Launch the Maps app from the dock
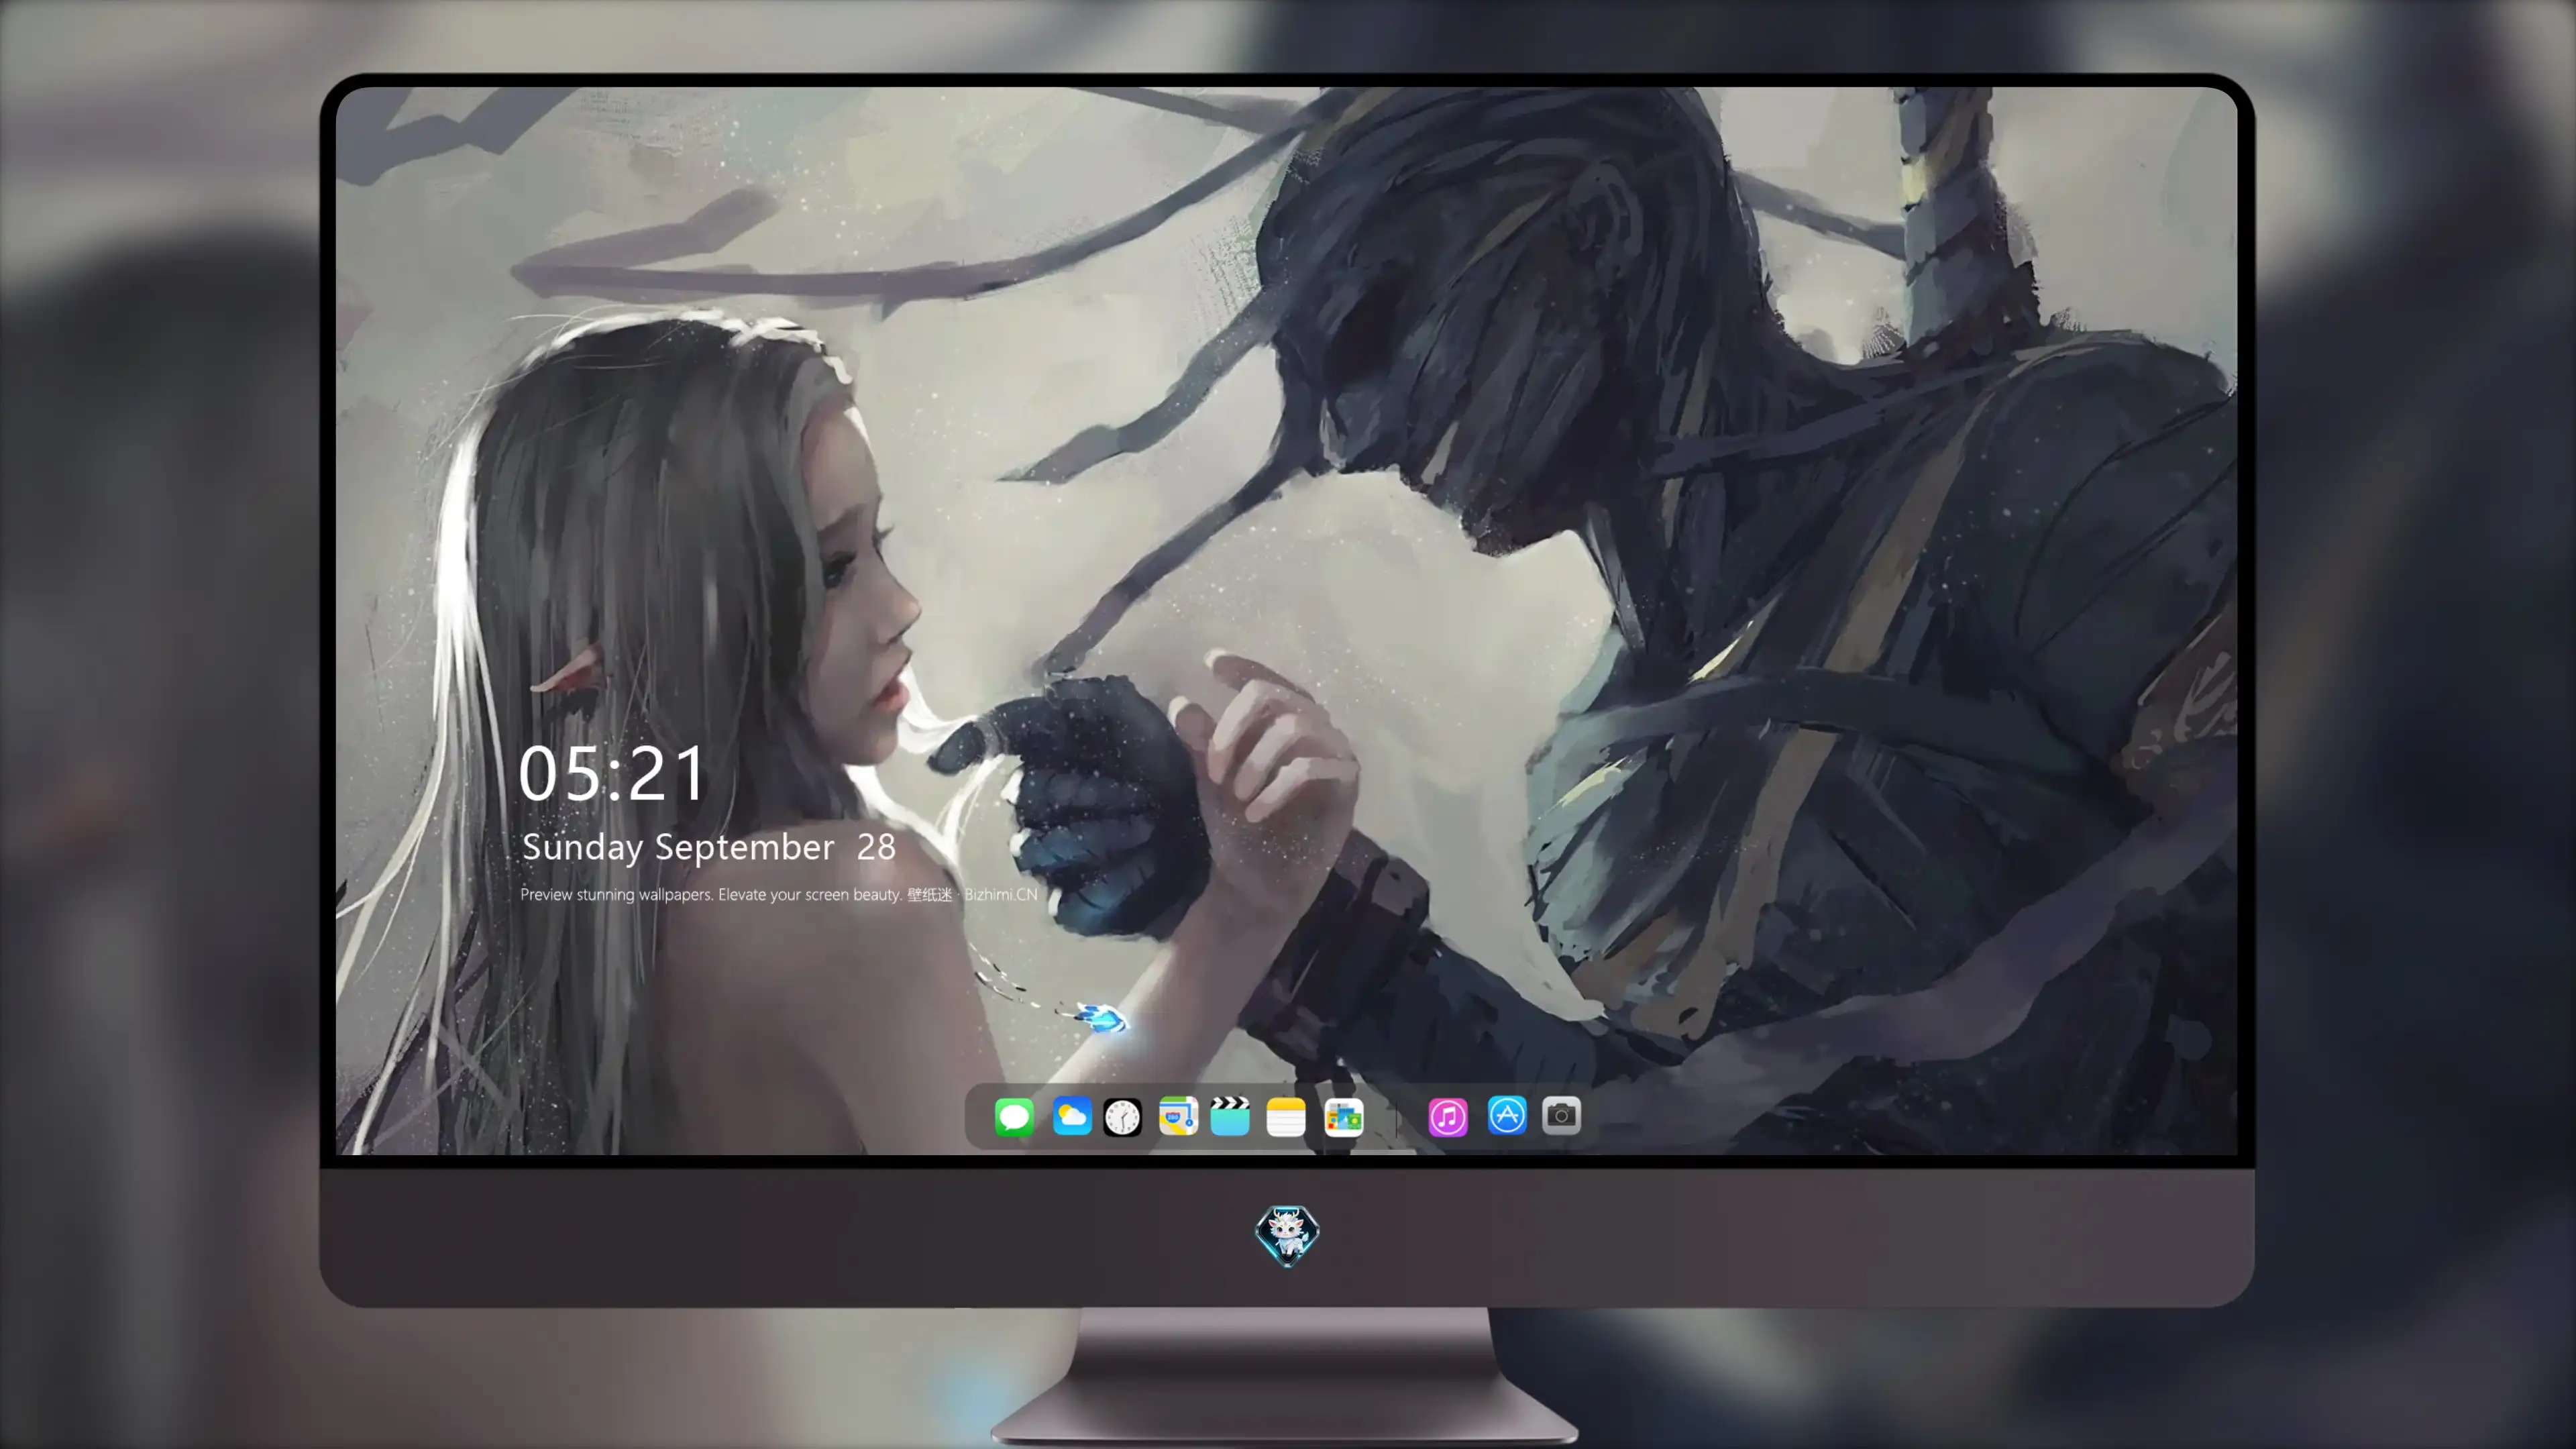This screenshot has height=1449, width=2576. (1178, 1116)
